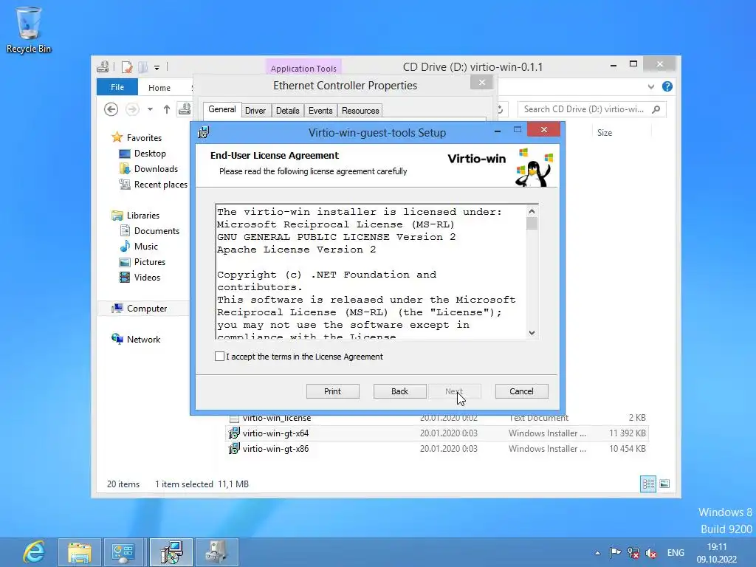Click the network status tray icon

coord(633,552)
